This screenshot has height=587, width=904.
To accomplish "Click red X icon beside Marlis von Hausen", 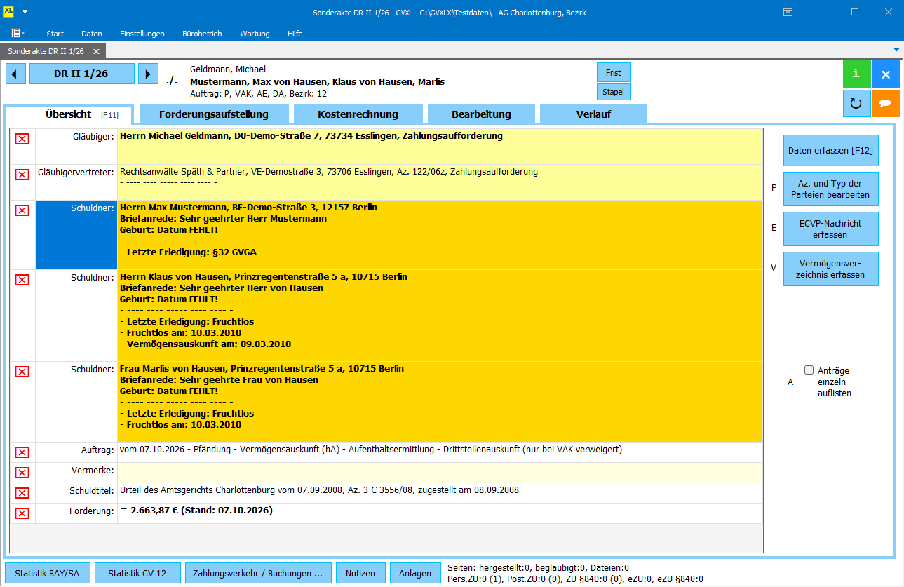I will tap(22, 372).
